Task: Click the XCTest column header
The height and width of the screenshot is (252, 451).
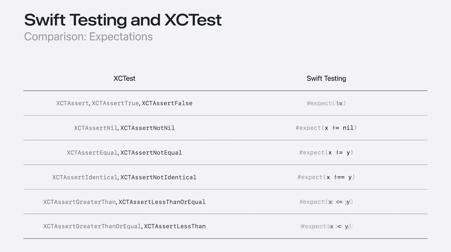Action: [x=124, y=78]
